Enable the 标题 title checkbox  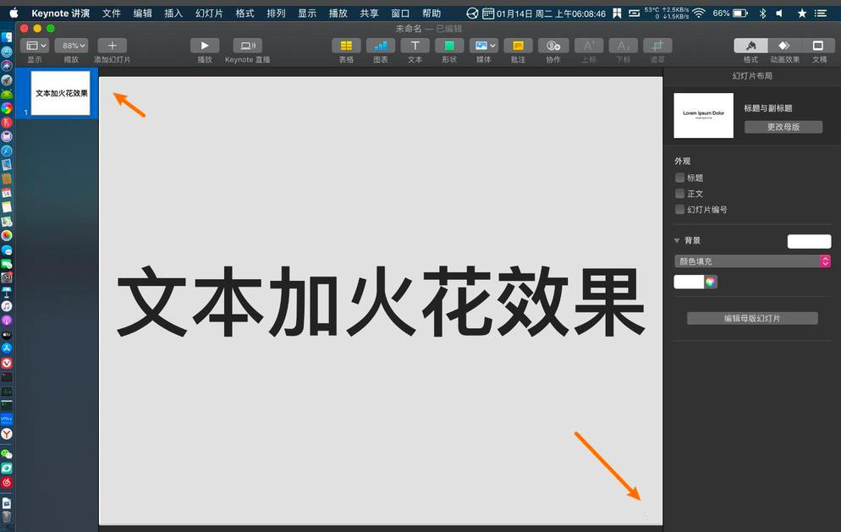(x=679, y=178)
